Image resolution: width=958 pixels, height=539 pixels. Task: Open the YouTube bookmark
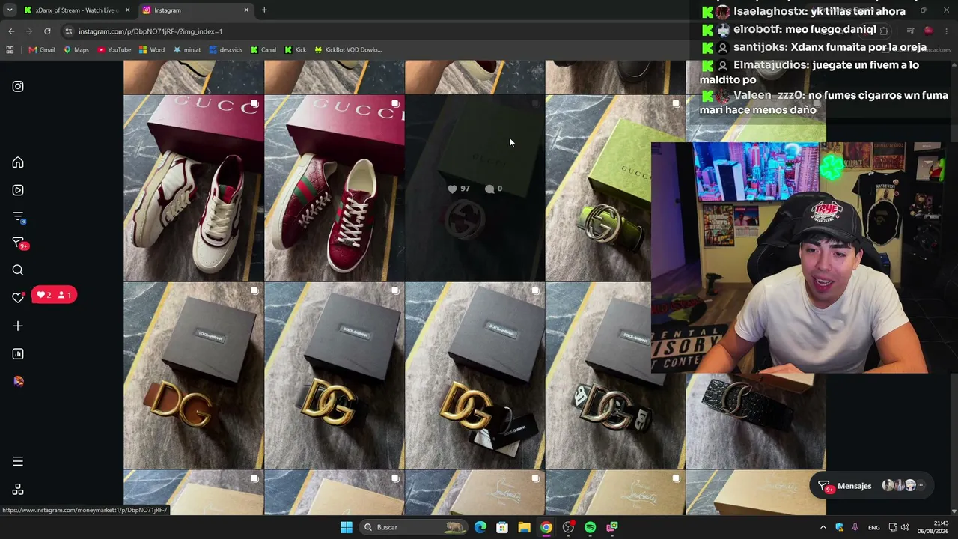[x=114, y=50]
